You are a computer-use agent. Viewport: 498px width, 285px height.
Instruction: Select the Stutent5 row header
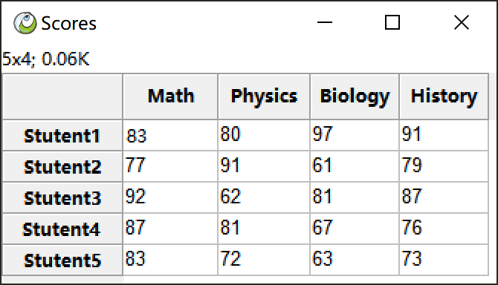[x=62, y=260]
